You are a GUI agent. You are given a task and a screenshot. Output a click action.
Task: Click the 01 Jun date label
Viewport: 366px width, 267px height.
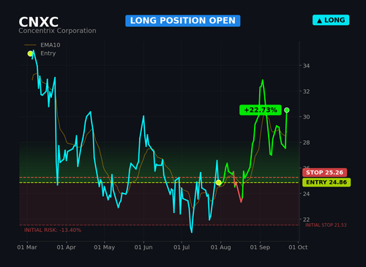click(143, 247)
